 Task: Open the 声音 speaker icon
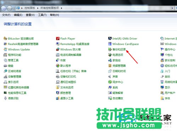[x=110, y=77]
